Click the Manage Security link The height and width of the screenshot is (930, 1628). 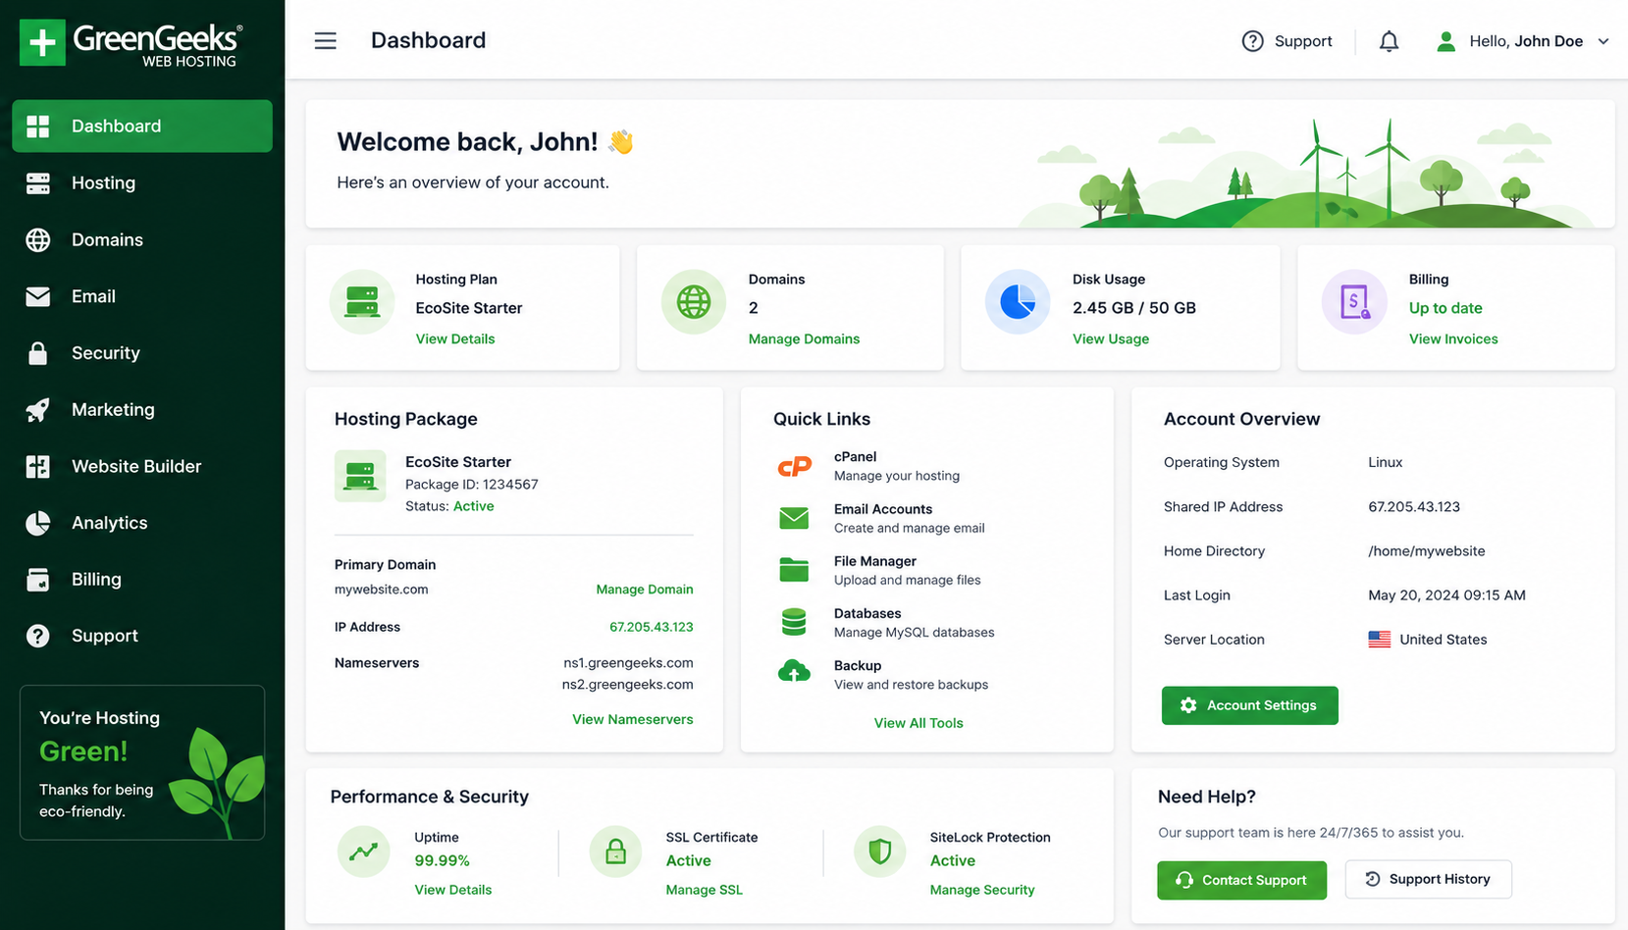click(982, 890)
